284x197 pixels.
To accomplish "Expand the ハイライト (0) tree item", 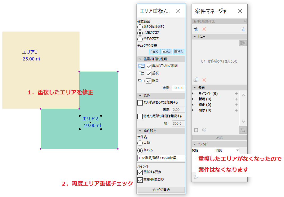I will point(193,94).
